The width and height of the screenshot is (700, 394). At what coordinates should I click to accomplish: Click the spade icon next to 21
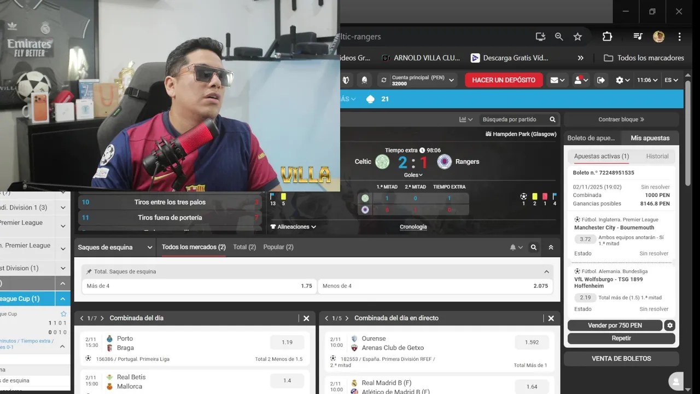pyautogui.click(x=370, y=99)
